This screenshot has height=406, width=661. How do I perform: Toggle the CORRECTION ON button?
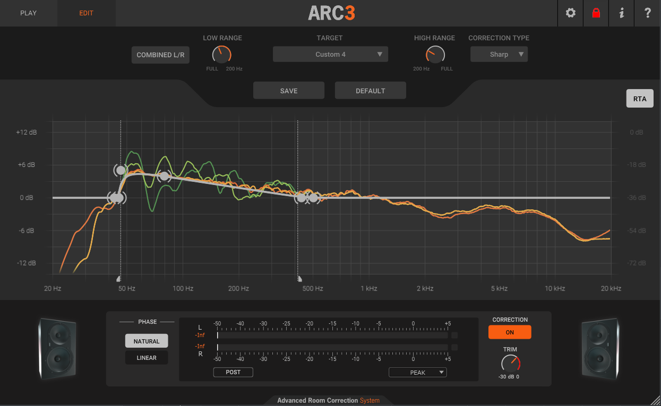coord(510,332)
